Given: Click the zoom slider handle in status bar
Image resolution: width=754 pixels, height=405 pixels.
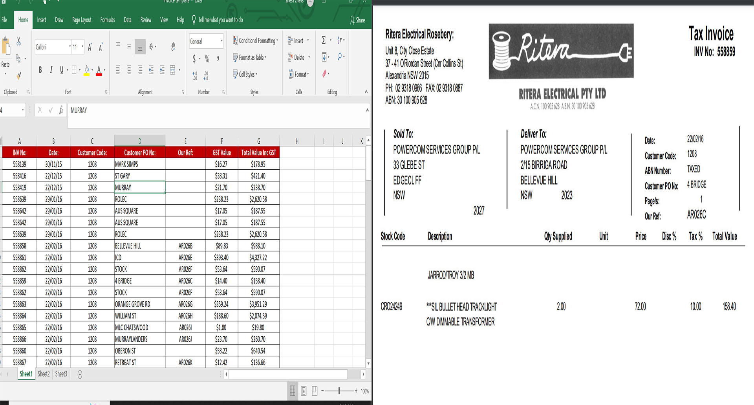Looking at the screenshot, I should pos(339,391).
